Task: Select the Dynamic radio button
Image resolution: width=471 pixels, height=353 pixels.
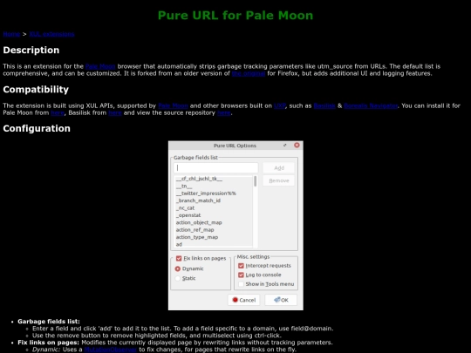Action: pos(178,268)
